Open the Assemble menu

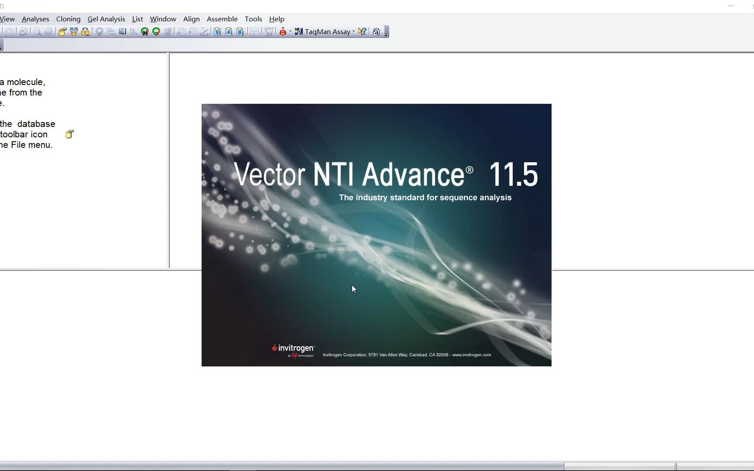[222, 19]
